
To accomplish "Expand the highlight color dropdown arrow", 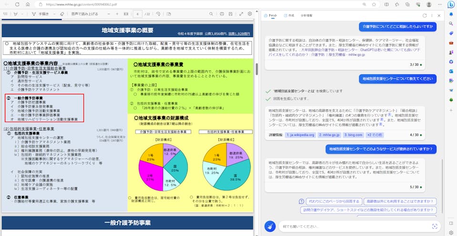I will pos(22,14).
